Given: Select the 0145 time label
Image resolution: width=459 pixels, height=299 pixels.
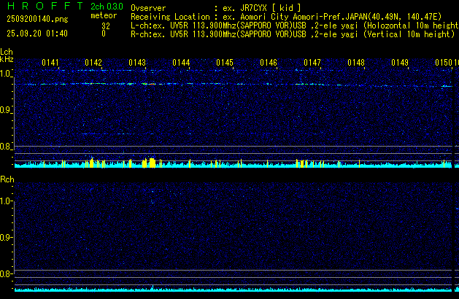Looking at the screenshot, I should tap(225, 63).
